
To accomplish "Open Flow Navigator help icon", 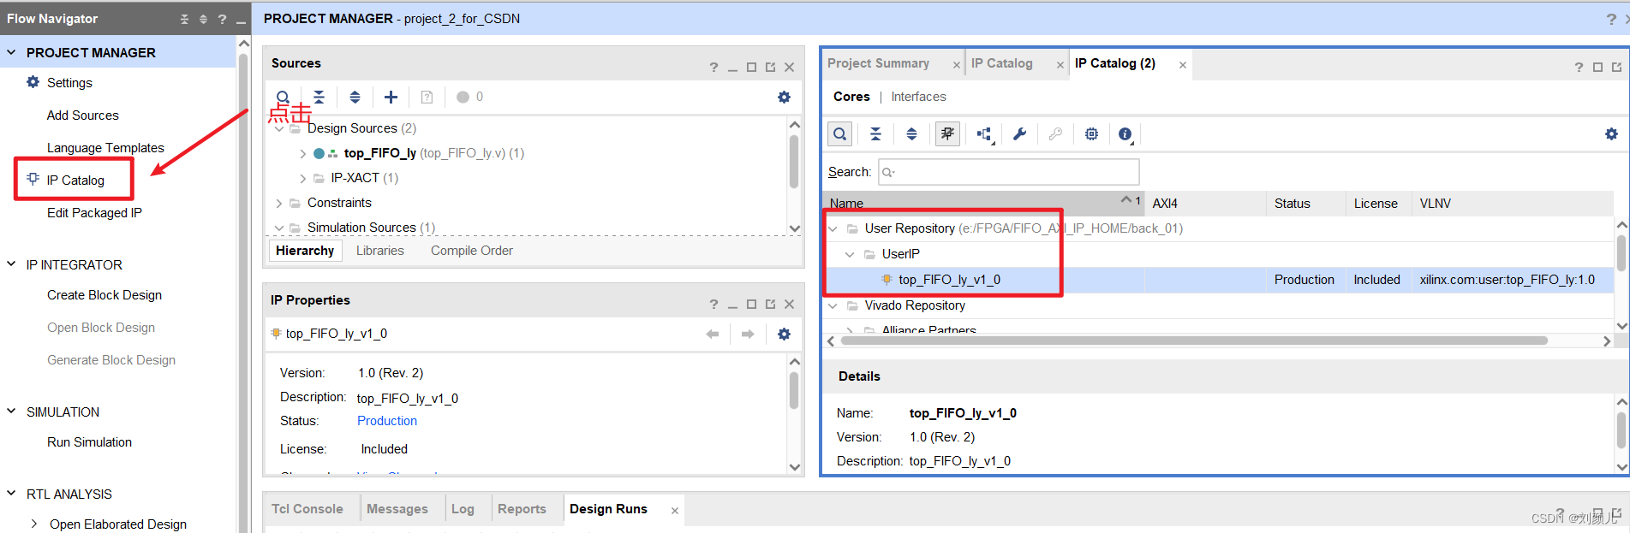I will point(222,19).
